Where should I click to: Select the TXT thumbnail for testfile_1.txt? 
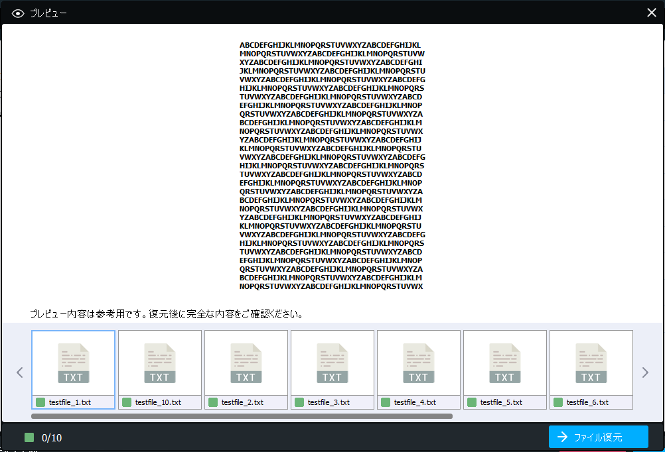[x=73, y=363]
